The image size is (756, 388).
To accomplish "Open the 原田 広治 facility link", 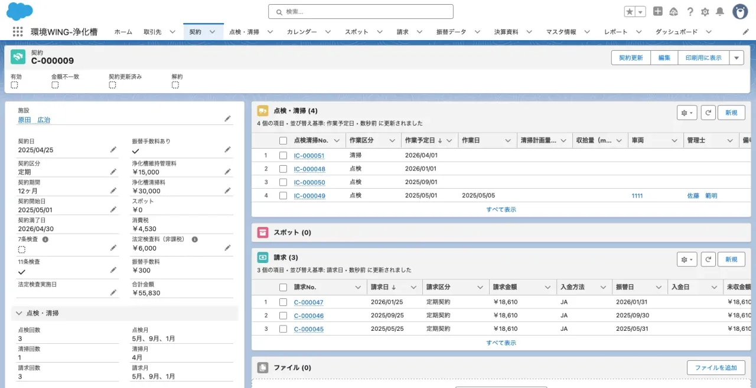I will click(34, 120).
